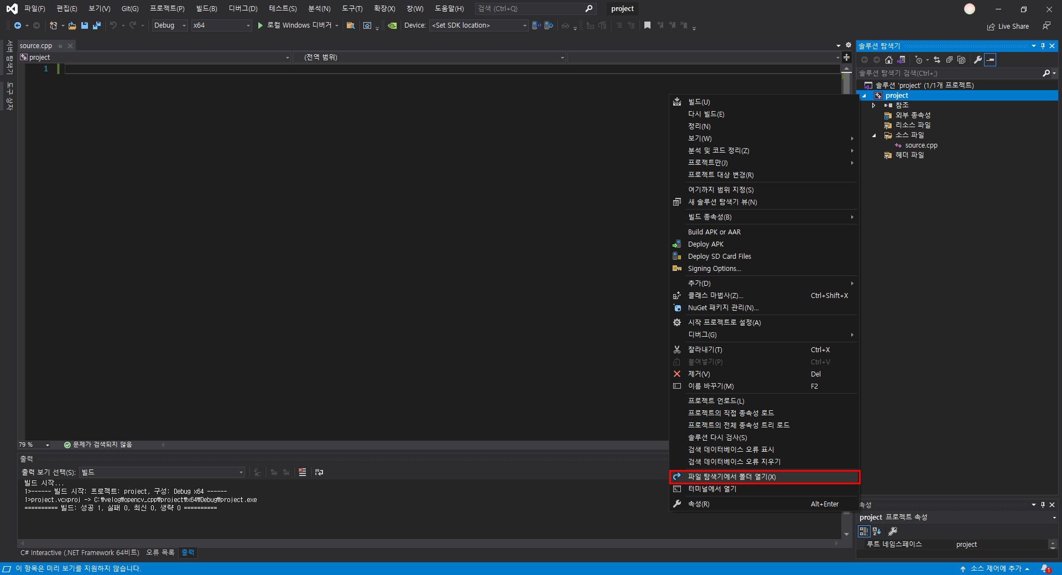
Task: Switch to the 오류 목록 output view
Action: coord(160,553)
